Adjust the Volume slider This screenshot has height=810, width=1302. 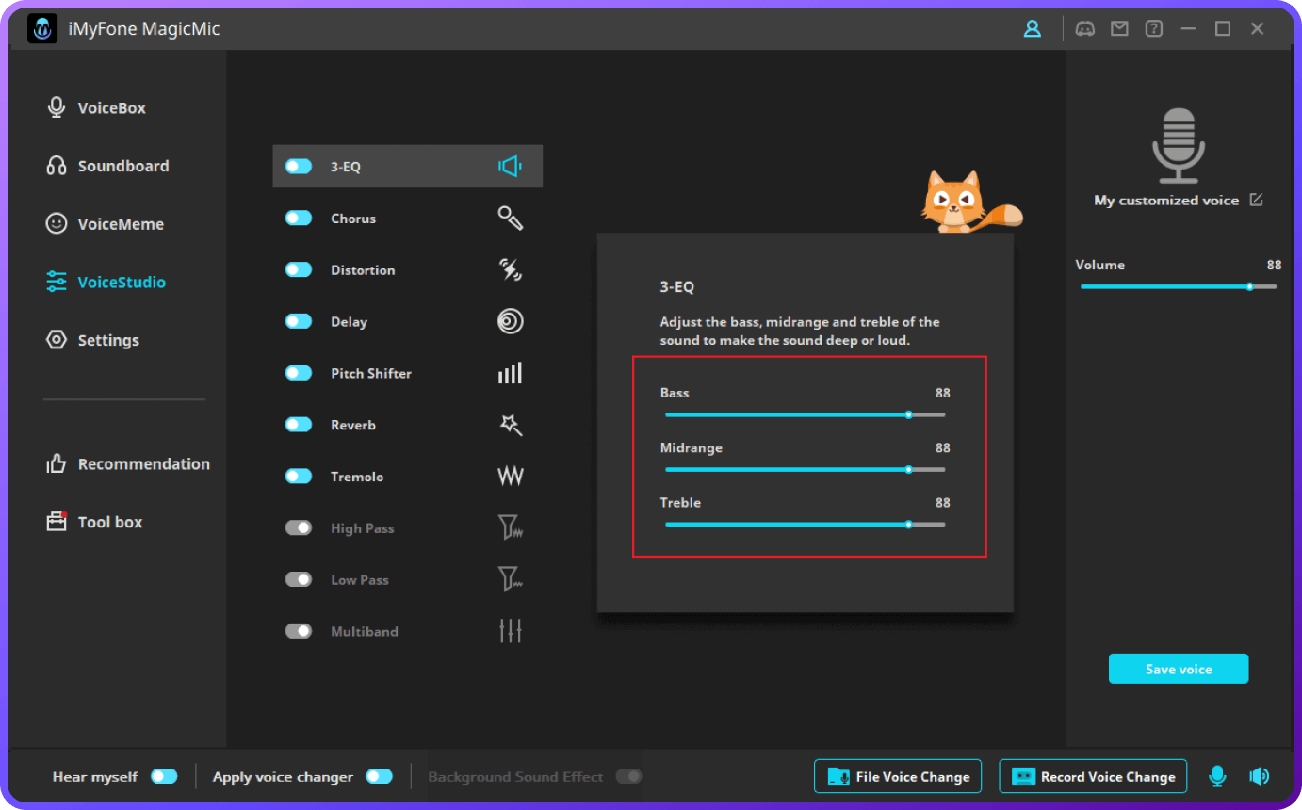(1178, 286)
